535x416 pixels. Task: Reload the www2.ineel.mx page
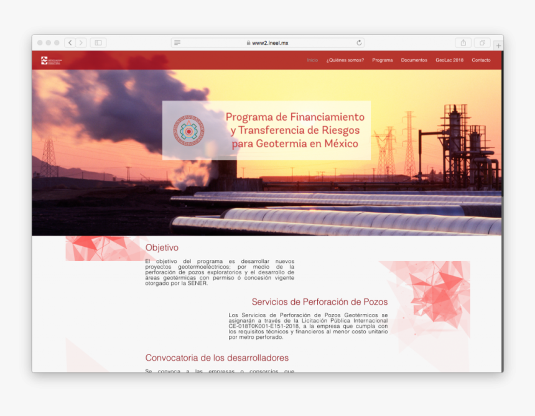[x=359, y=43]
